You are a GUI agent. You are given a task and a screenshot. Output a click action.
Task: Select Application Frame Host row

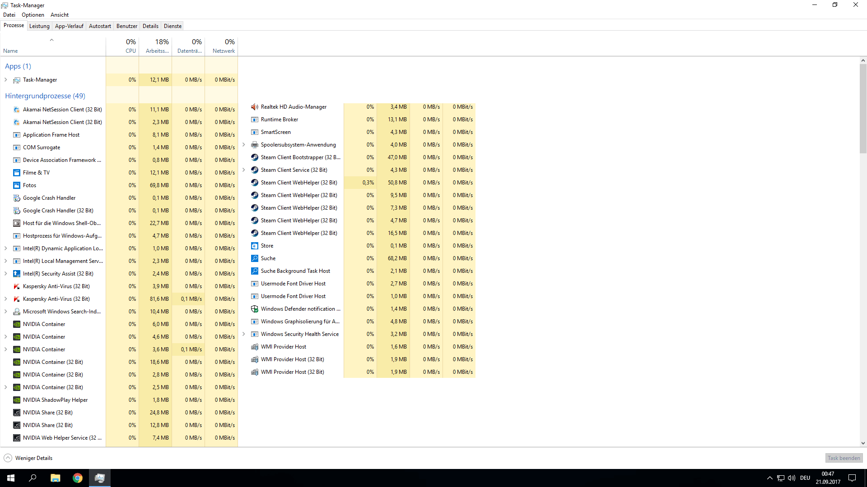click(x=119, y=135)
